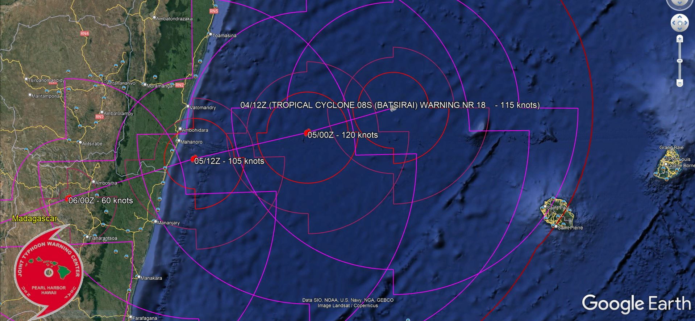Click the Grand Baie label
695x321 pixels.
tap(671, 148)
